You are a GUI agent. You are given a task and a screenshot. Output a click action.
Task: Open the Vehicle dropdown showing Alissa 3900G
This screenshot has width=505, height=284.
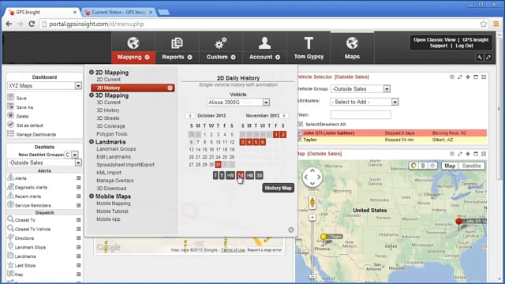(x=238, y=102)
